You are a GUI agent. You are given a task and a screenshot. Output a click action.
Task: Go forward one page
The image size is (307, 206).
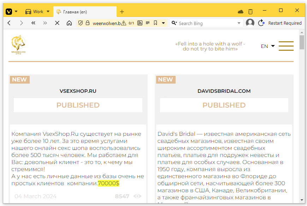click(21, 23)
